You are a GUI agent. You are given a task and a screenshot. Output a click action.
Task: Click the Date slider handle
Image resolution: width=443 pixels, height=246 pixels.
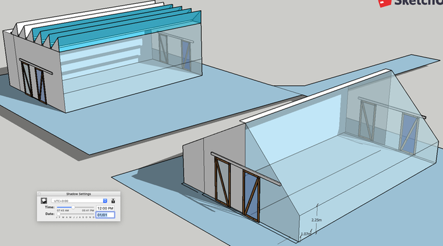coord(58,214)
